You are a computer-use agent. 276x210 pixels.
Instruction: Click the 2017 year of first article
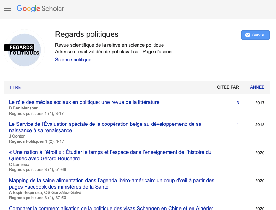260,103
